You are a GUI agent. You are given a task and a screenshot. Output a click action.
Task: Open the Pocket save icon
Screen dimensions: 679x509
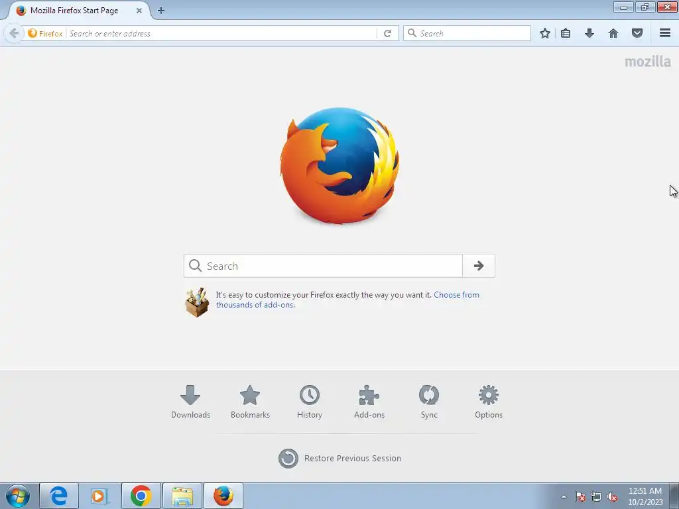[637, 33]
